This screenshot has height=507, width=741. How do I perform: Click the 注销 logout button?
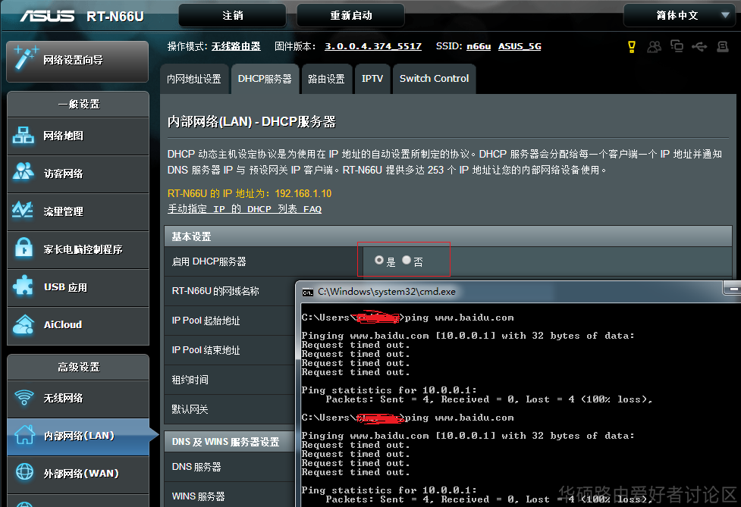233,16
